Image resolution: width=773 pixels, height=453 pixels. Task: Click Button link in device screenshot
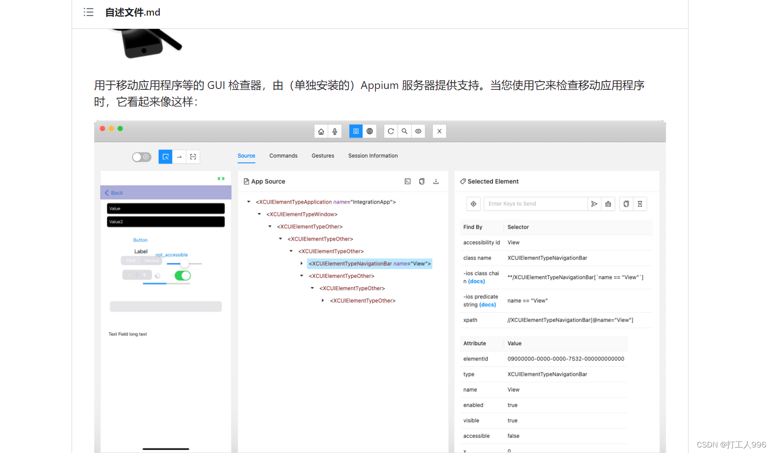click(x=140, y=240)
